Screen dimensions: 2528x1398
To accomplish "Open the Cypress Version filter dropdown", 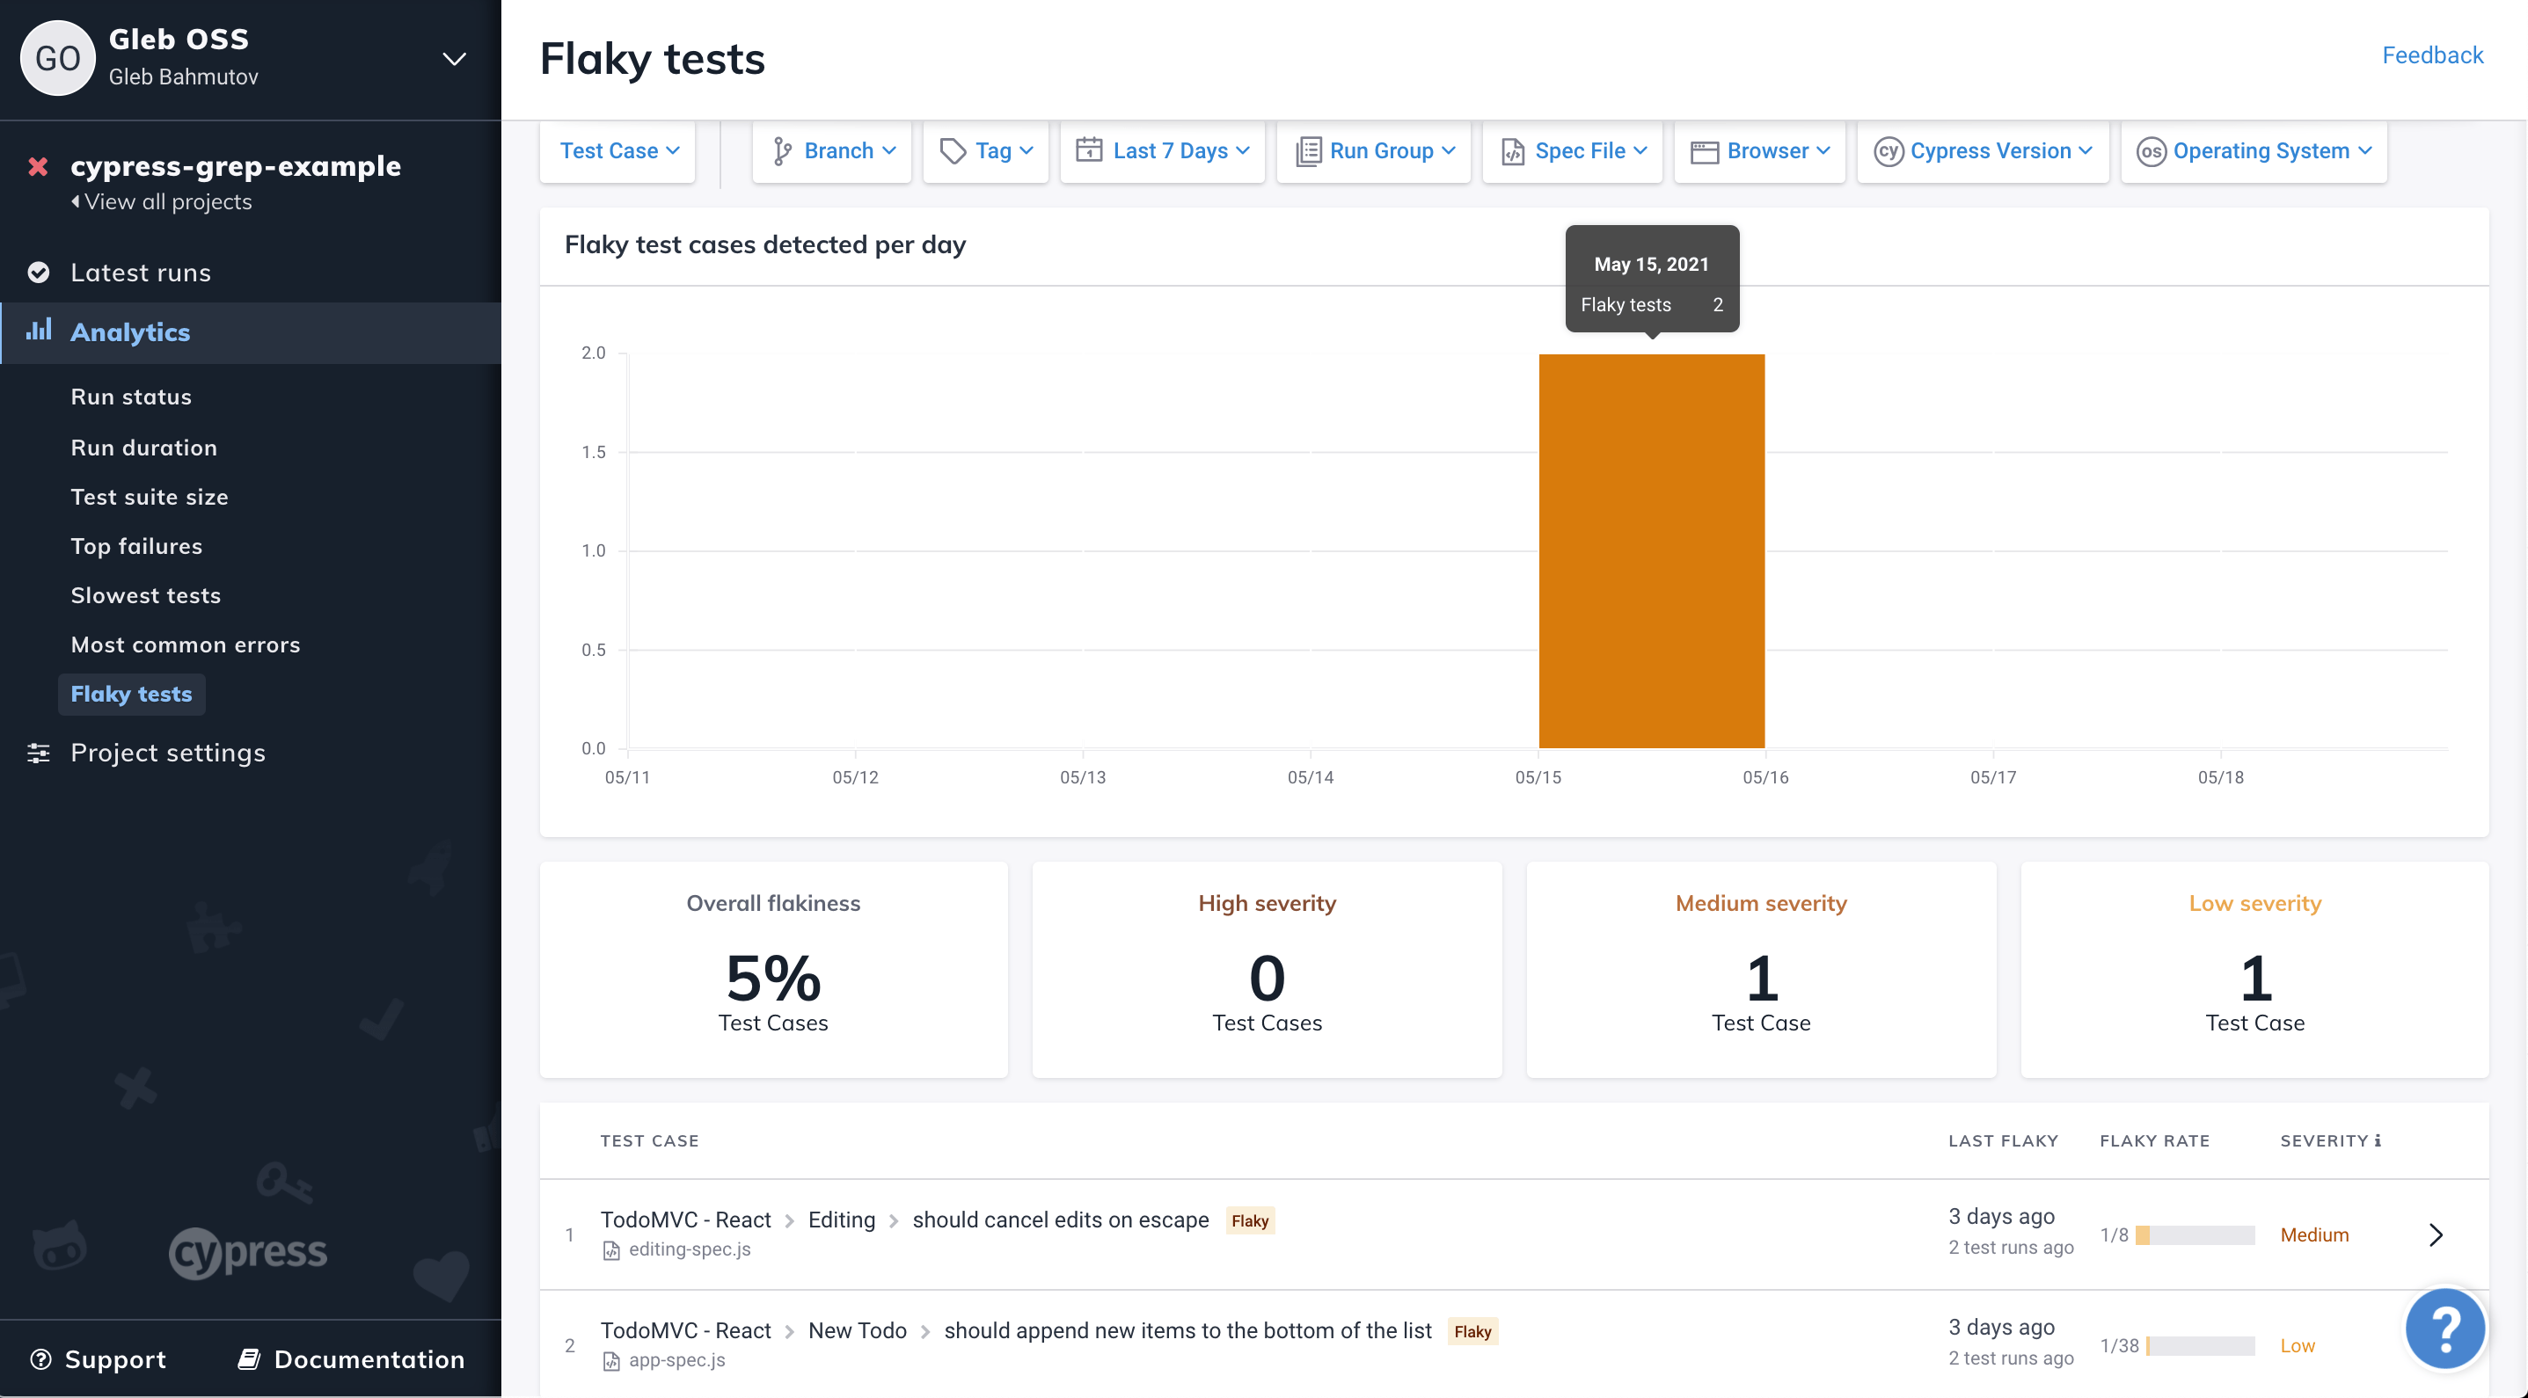I will 1983,151.
